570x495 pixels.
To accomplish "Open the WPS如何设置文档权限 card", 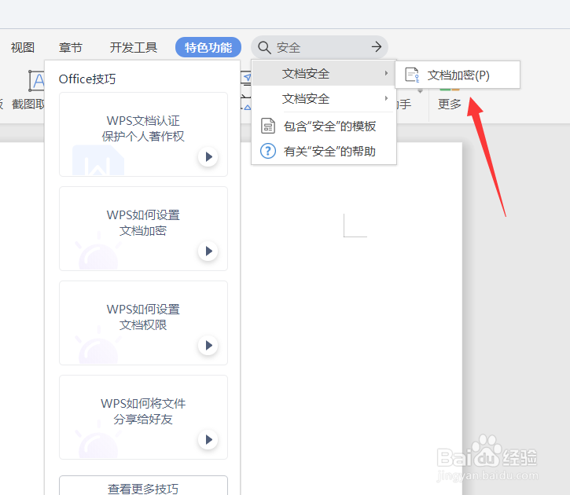I will 143,323.
